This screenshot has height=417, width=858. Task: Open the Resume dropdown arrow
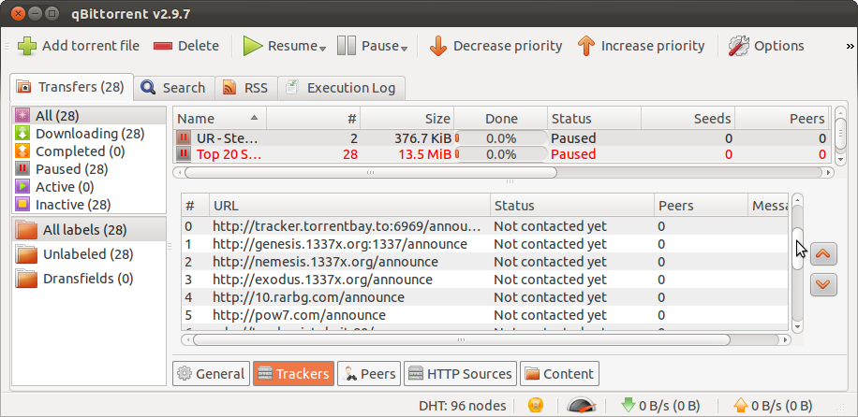(x=323, y=50)
